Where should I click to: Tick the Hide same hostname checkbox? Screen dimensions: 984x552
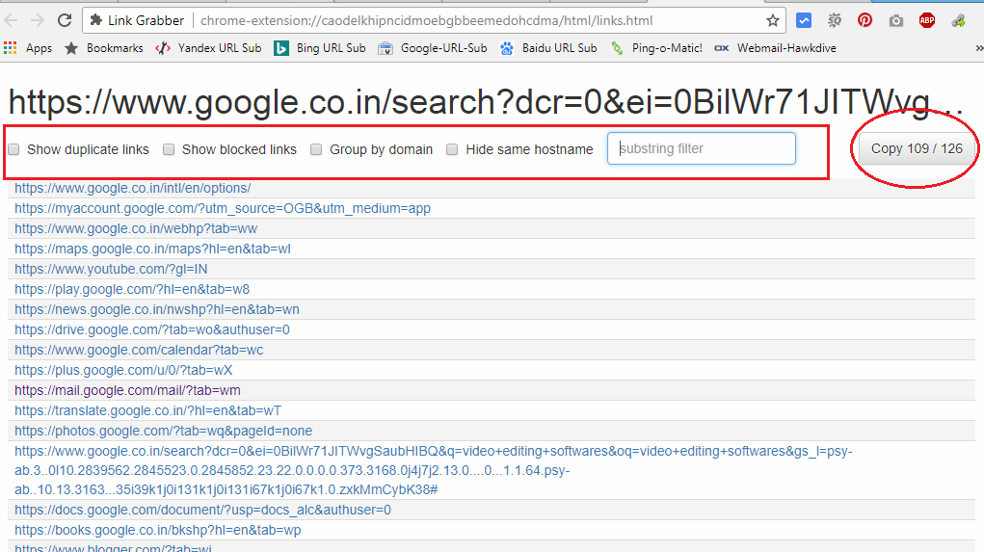[x=452, y=149]
